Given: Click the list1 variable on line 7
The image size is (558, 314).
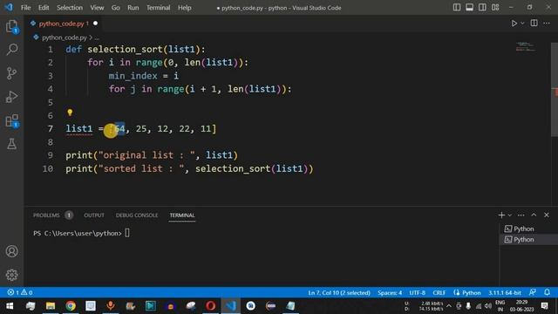Looking at the screenshot, I should [78, 128].
